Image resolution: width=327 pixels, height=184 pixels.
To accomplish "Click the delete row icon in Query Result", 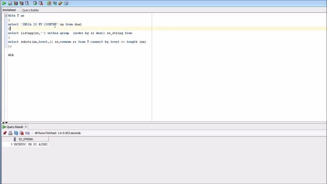I will 21,133.
